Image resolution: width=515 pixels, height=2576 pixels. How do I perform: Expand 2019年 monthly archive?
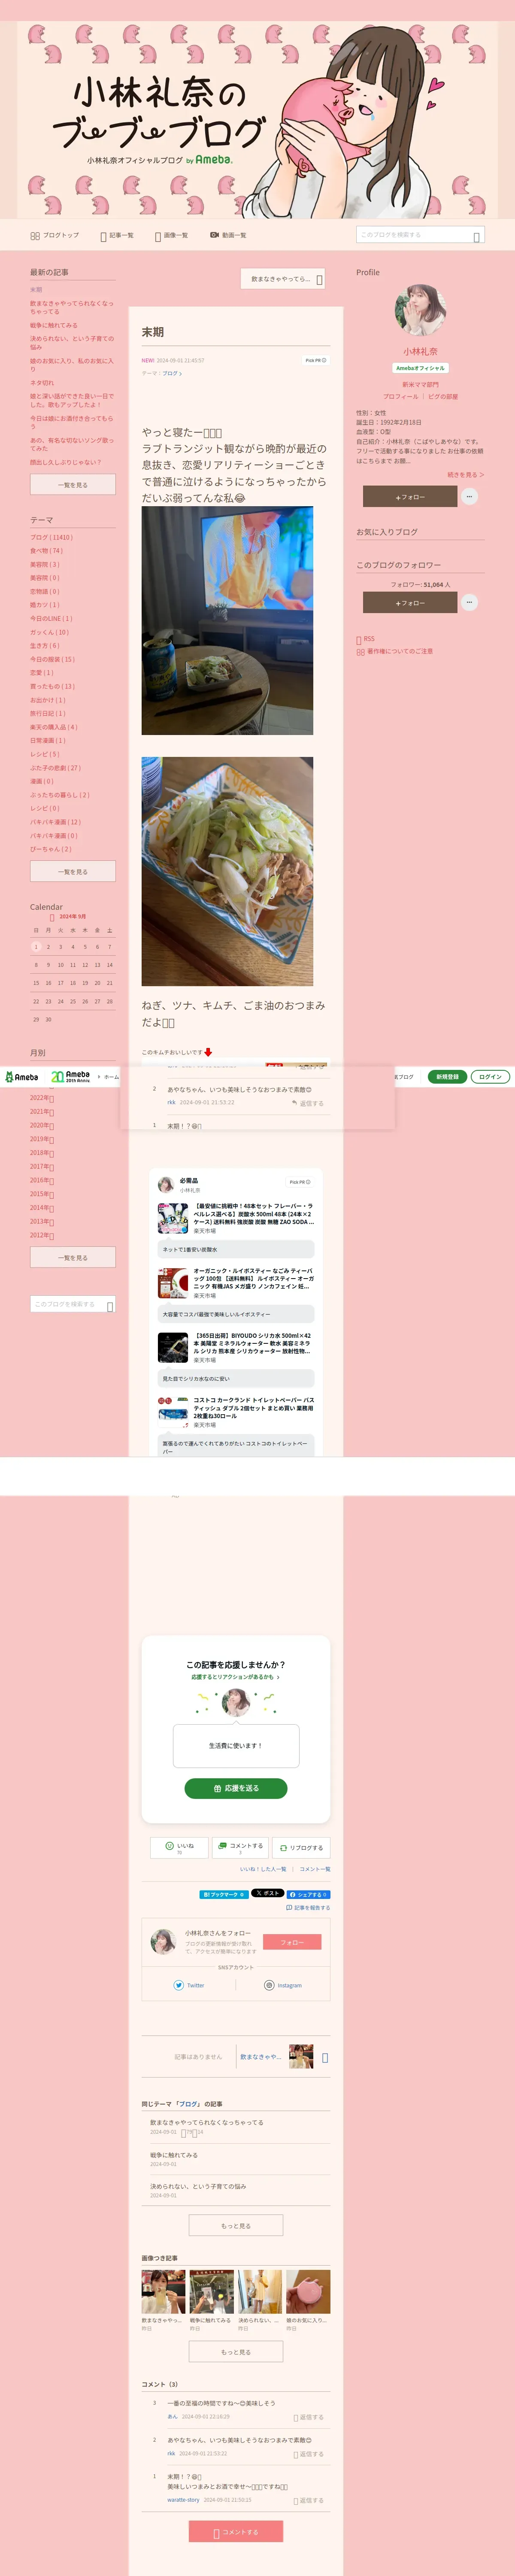(x=42, y=1139)
